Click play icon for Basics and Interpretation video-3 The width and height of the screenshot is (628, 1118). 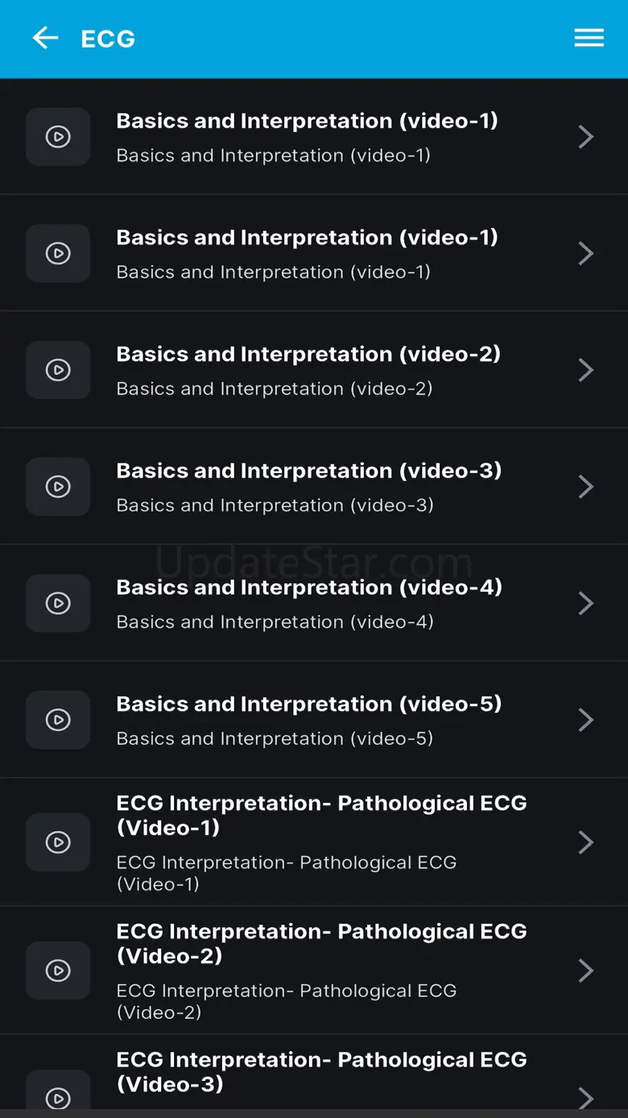click(58, 487)
